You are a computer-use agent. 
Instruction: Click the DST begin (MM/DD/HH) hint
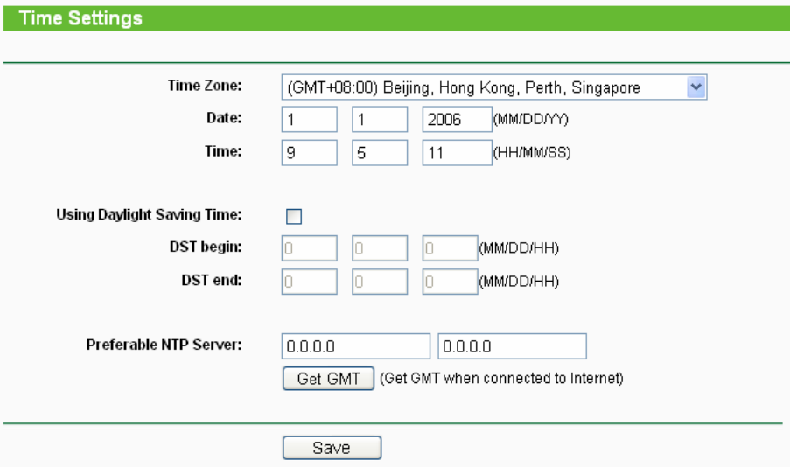tap(519, 248)
